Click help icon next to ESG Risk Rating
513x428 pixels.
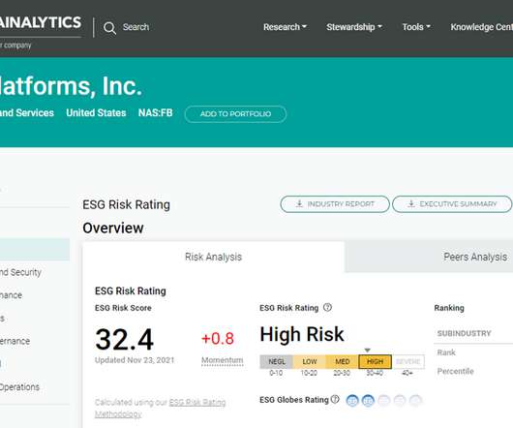(x=327, y=307)
